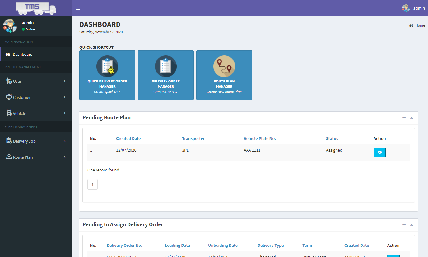Viewport: 428px width, 257px height.
Task: Open the Route Plan sidebar menu
Action: (x=36, y=157)
